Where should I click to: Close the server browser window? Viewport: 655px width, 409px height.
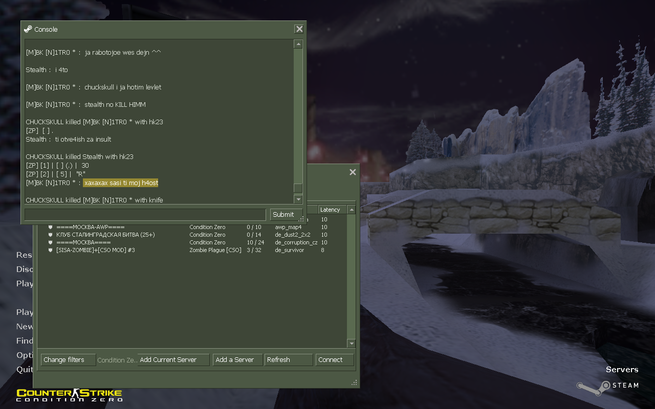pos(353,172)
